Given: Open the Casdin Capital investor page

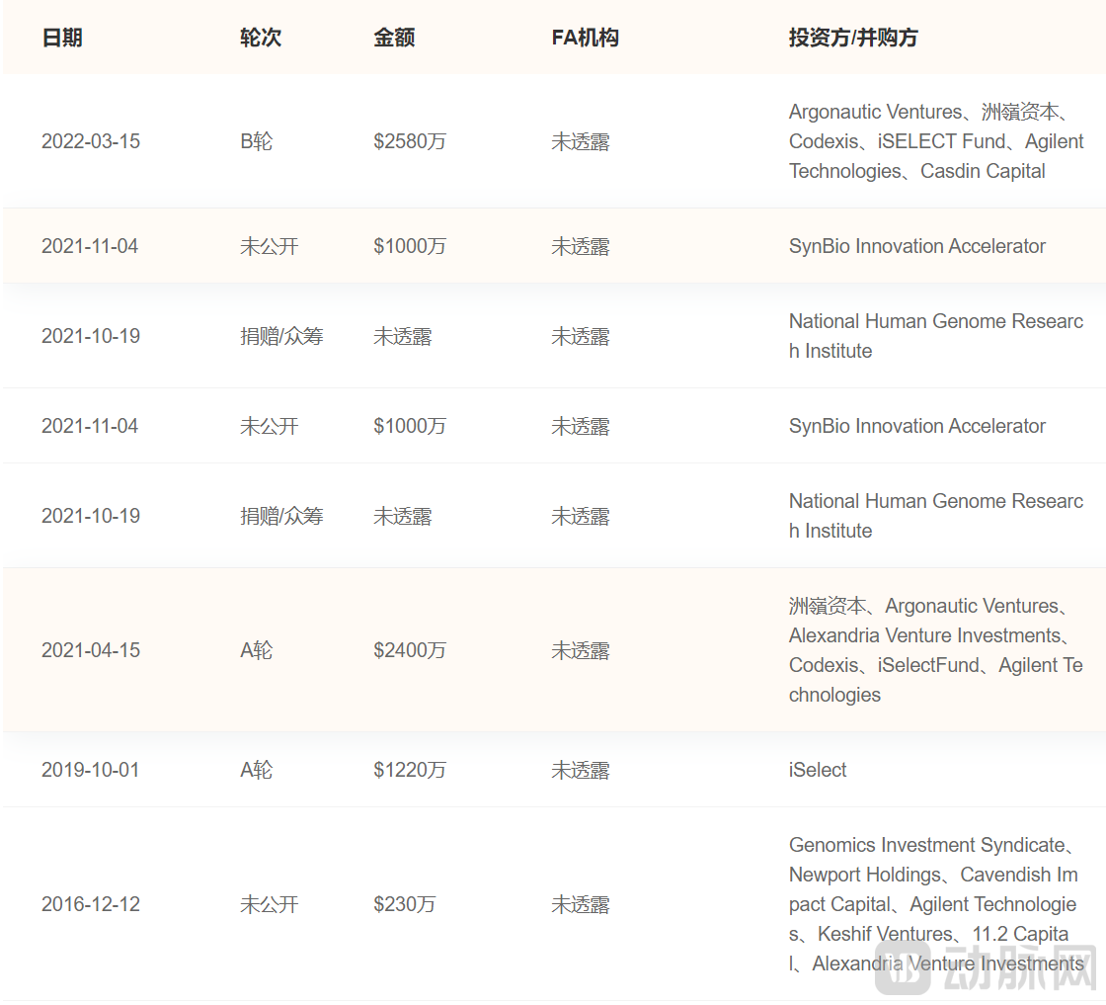Looking at the screenshot, I should (983, 171).
